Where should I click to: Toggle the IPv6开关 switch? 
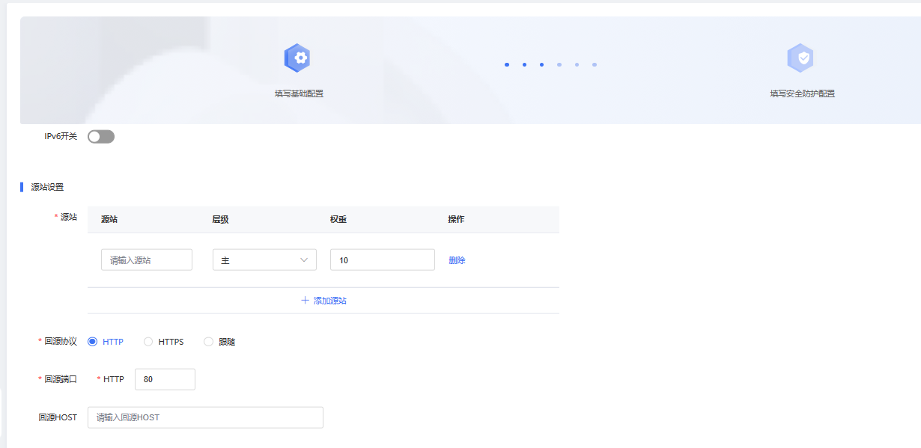[x=101, y=137]
